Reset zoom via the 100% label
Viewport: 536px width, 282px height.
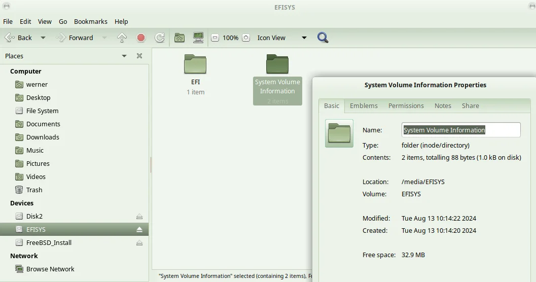coord(230,38)
